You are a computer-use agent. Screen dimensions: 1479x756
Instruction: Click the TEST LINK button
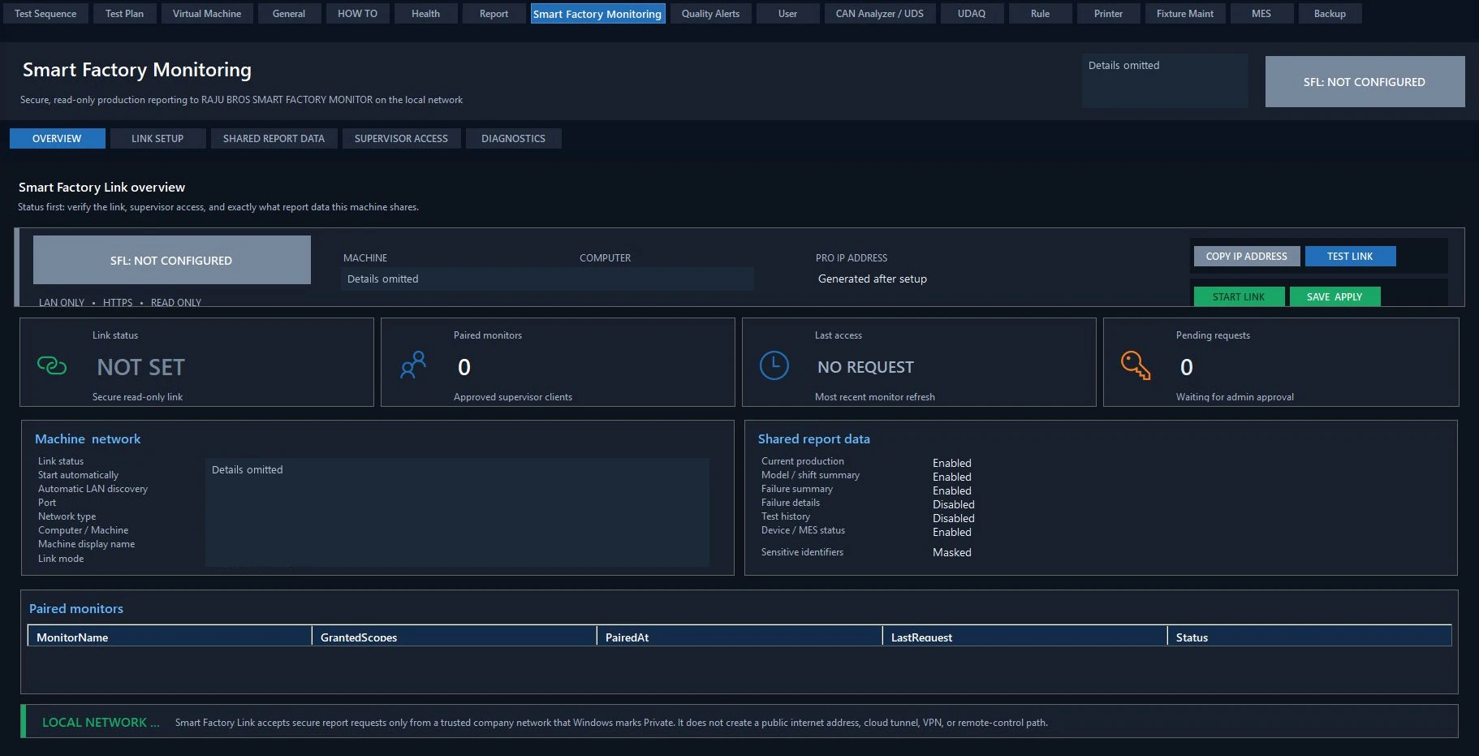[x=1350, y=257]
